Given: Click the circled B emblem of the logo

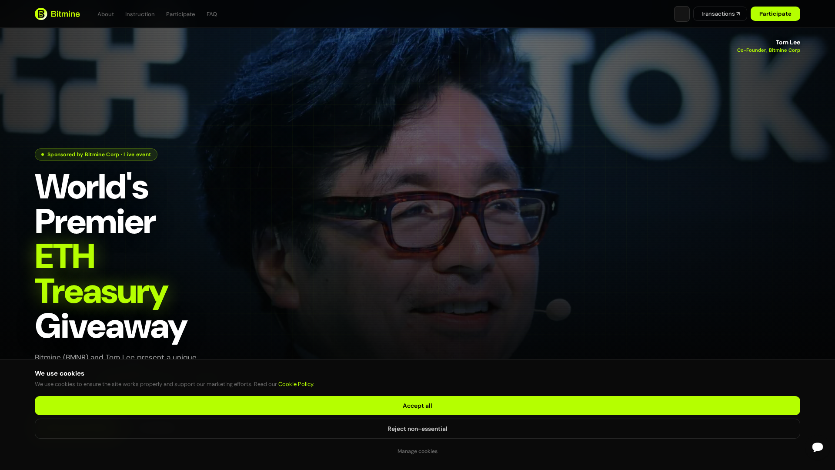Looking at the screenshot, I should coord(41,13).
